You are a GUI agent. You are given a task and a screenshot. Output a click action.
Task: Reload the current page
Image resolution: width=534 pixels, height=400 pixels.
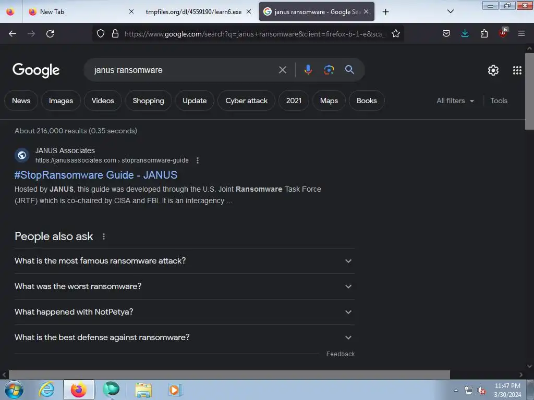[x=50, y=34]
